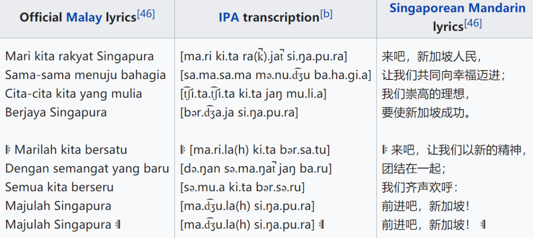Click the Malay "Berjaya Singapura" line
The image size is (533, 238).
56,112
